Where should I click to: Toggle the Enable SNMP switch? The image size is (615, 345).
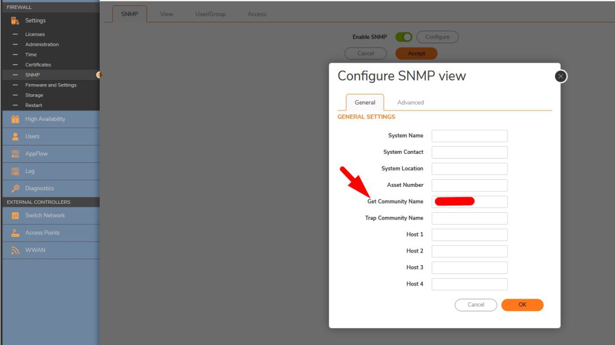click(403, 37)
